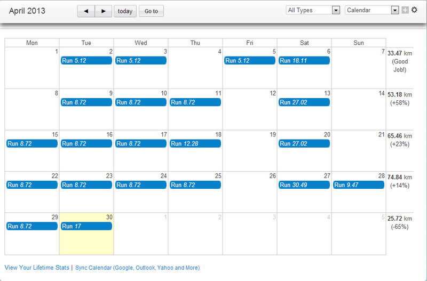The width and height of the screenshot is (427, 281).
Task: Open View Your Lifetime Stats link
Action: [x=36, y=268]
